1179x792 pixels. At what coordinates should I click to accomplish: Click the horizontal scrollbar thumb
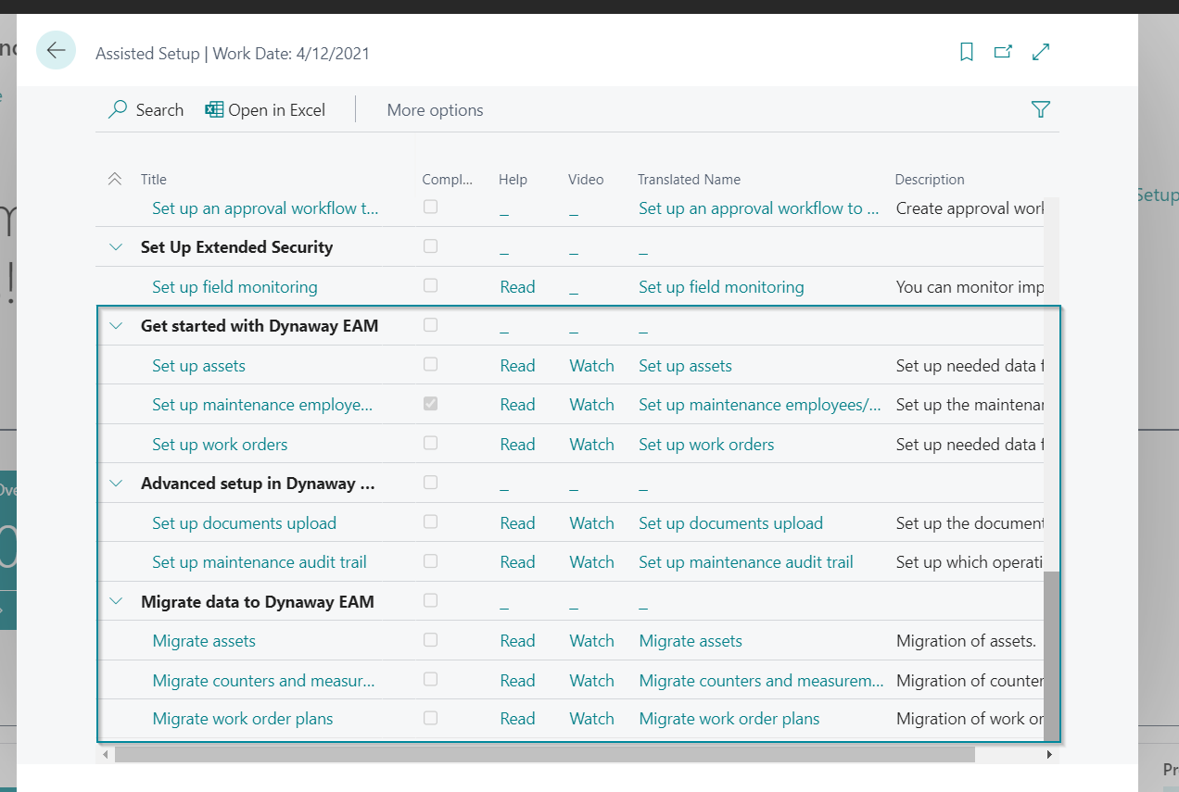click(545, 755)
